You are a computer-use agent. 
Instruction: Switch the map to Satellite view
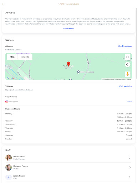25,57
